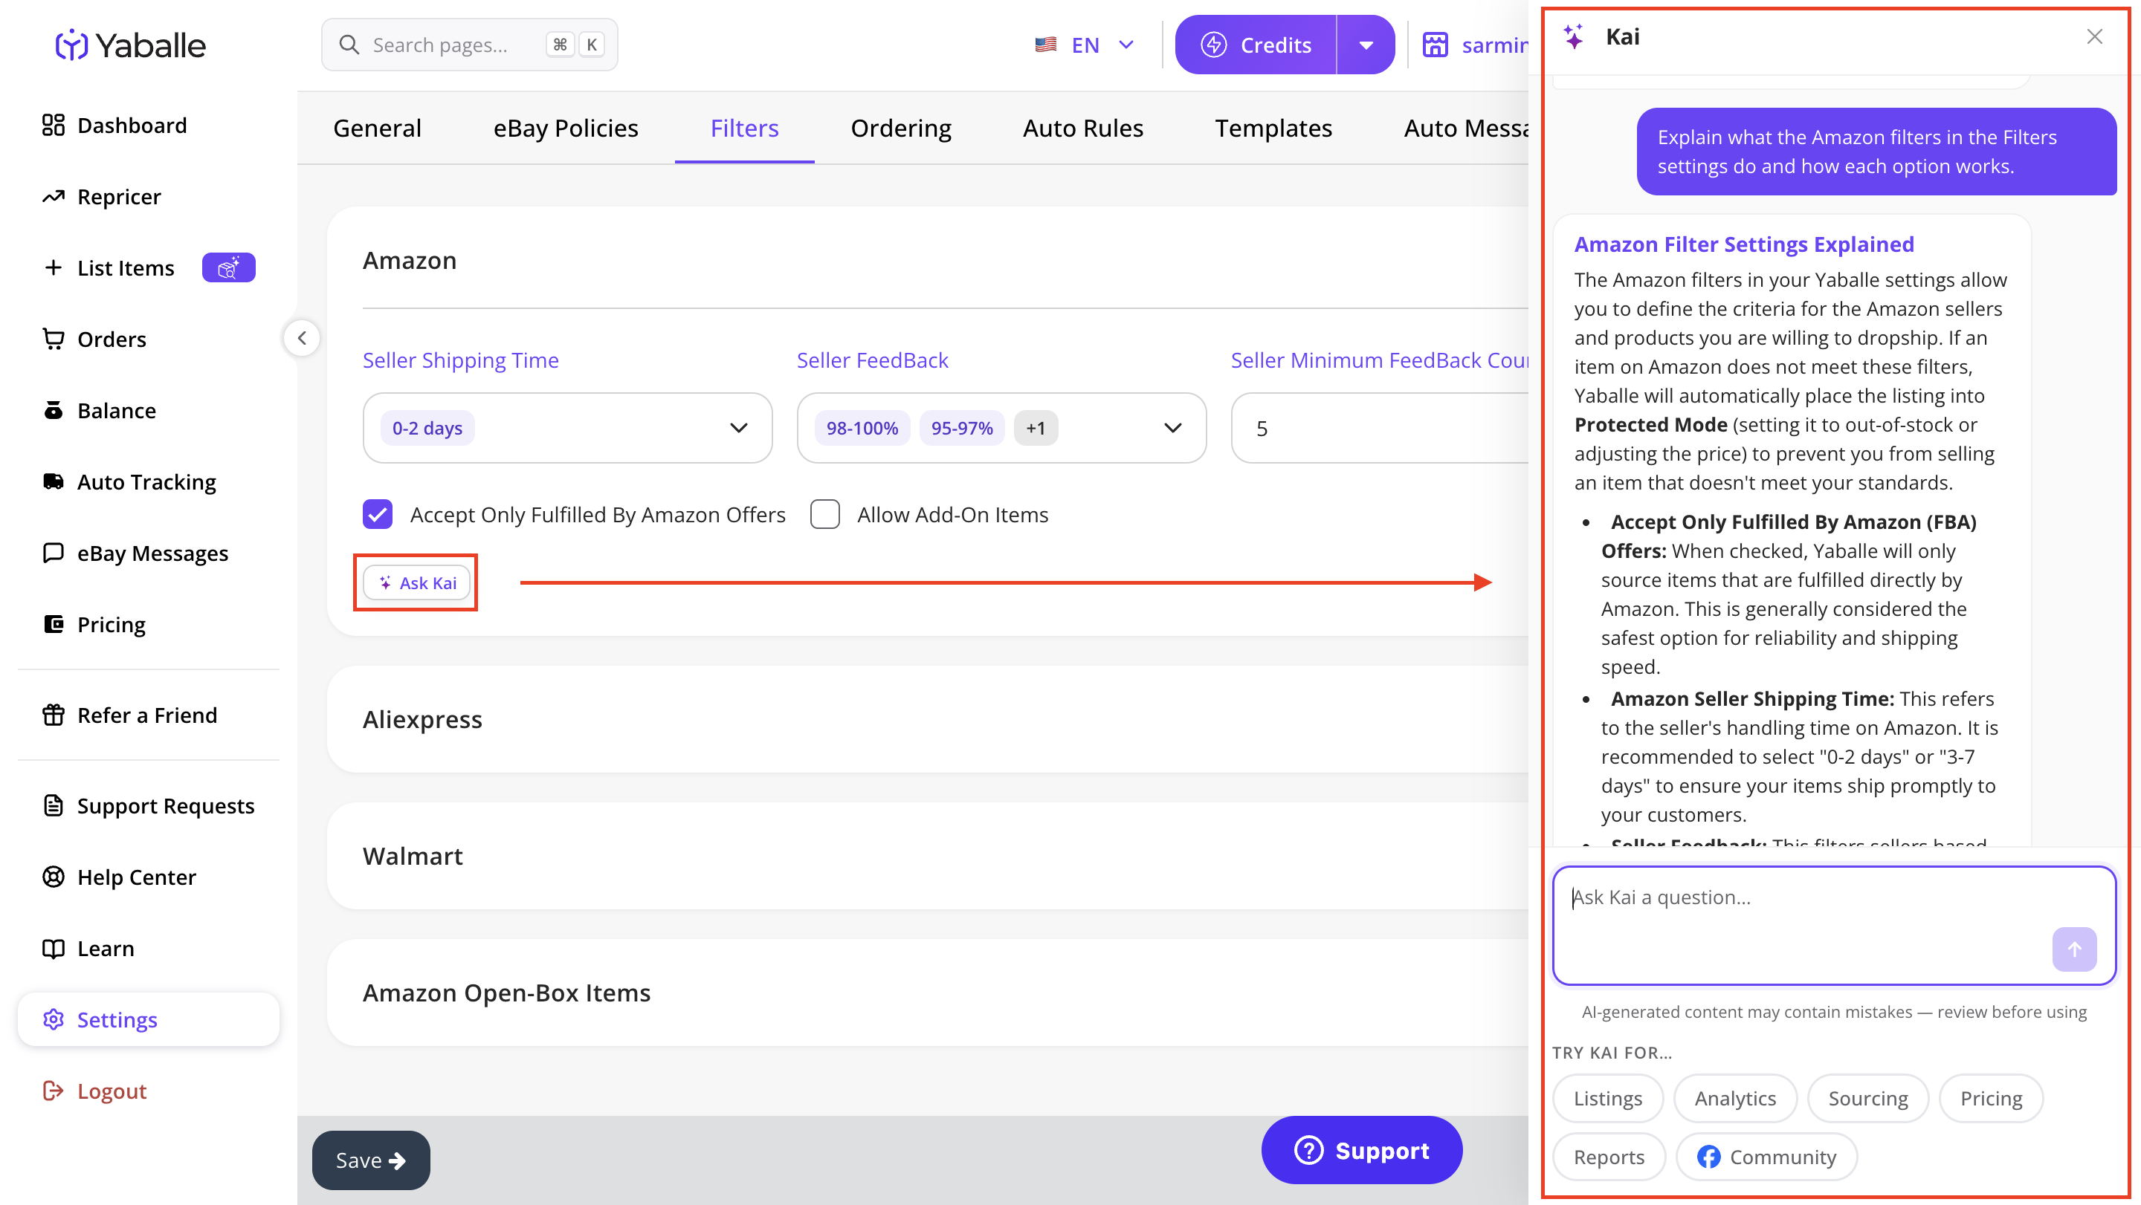This screenshot has width=2141, height=1205.
Task: Click the Save button
Action: [x=371, y=1160]
